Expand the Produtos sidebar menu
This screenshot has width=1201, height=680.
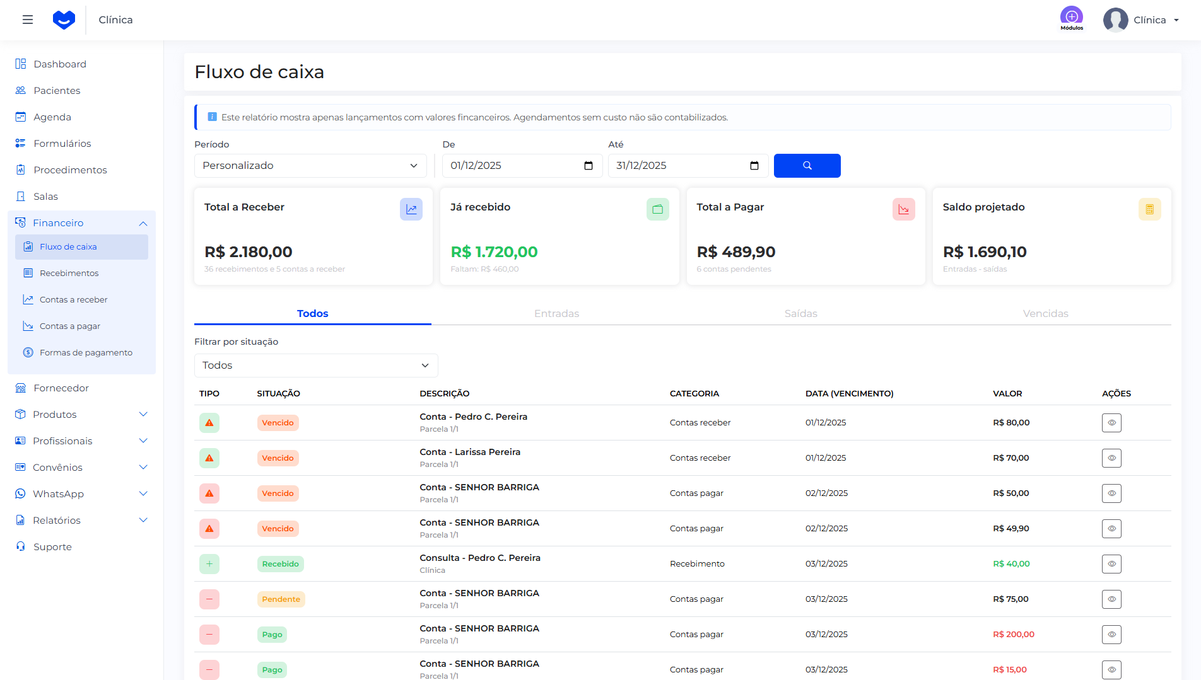pyautogui.click(x=143, y=415)
